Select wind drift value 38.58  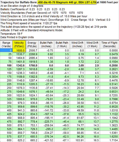(77, 103)
